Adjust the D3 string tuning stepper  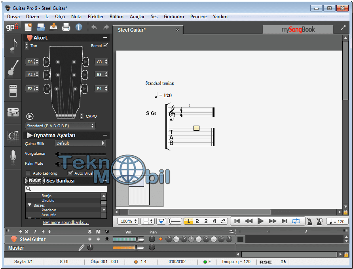(36, 62)
